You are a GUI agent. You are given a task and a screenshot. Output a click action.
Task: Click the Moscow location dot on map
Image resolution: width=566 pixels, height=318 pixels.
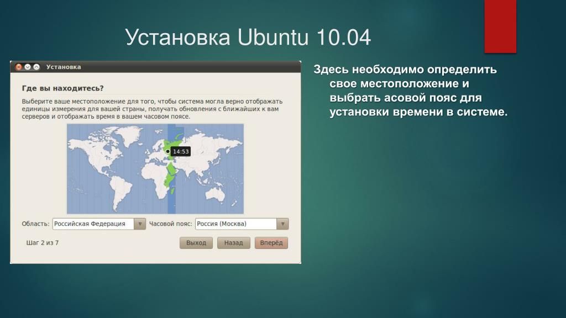click(167, 151)
